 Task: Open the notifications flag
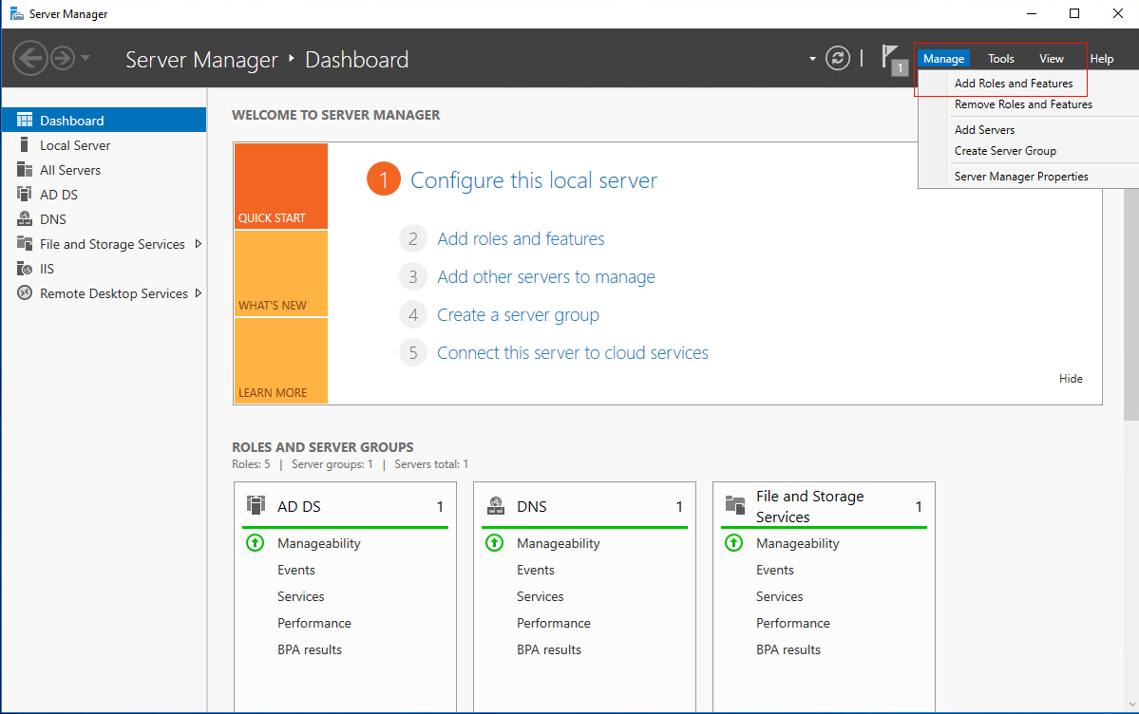coord(894,59)
